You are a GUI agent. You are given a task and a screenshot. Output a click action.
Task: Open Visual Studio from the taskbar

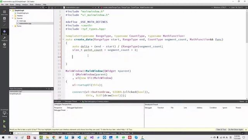[92, 137]
